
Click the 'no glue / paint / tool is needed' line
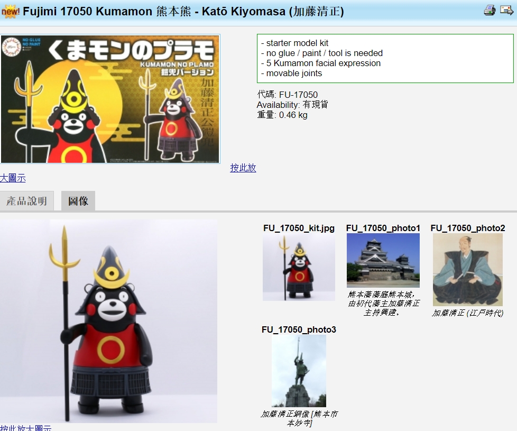click(325, 53)
